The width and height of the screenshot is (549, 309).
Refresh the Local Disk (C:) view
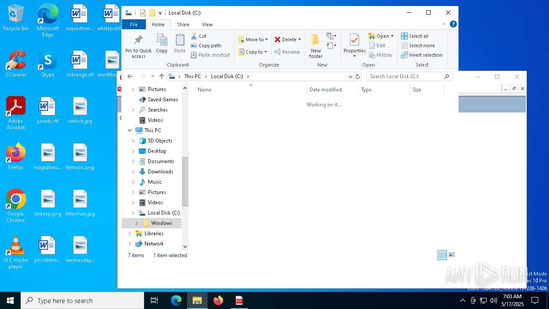(x=358, y=76)
